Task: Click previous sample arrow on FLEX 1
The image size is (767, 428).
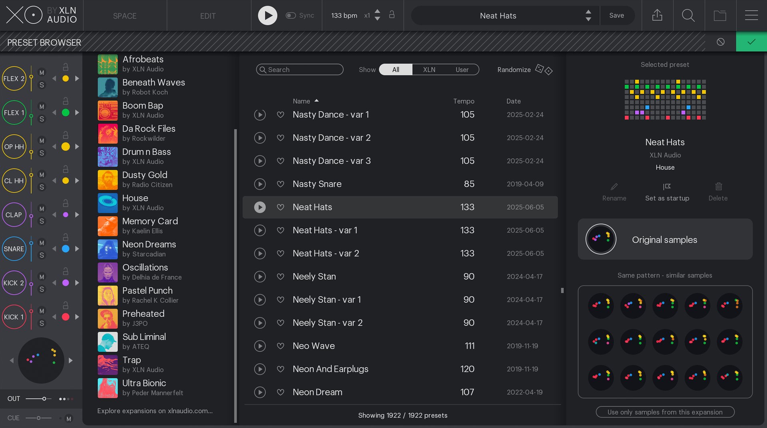Action: pyautogui.click(x=54, y=113)
